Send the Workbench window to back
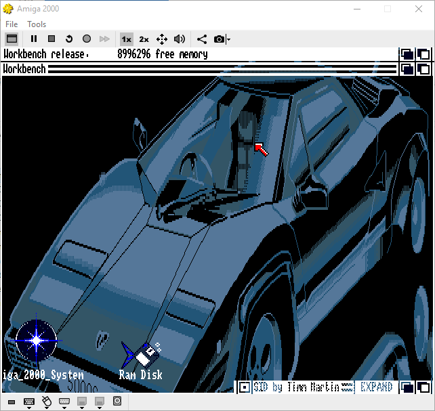The height and width of the screenshot is (411, 435). pos(407,69)
